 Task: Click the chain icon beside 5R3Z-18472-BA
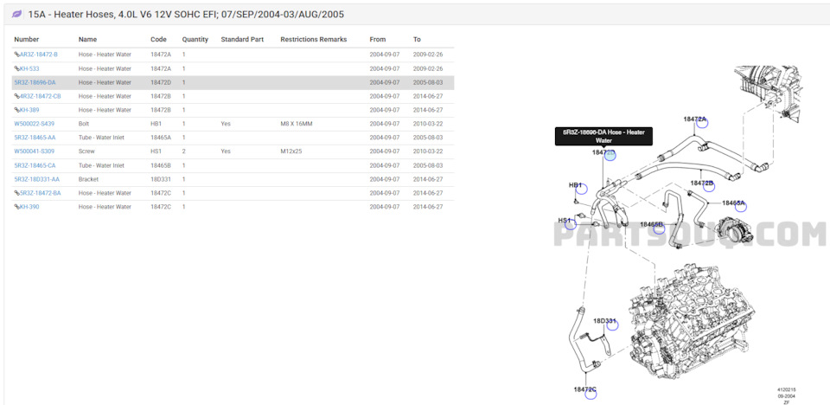click(x=16, y=193)
